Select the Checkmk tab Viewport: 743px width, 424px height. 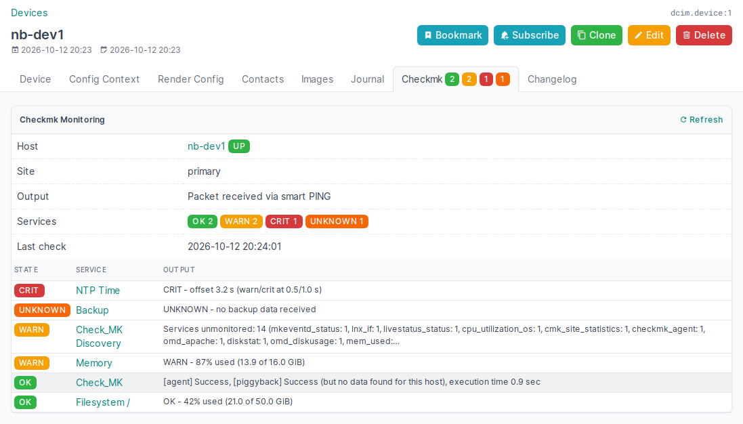tap(455, 79)
